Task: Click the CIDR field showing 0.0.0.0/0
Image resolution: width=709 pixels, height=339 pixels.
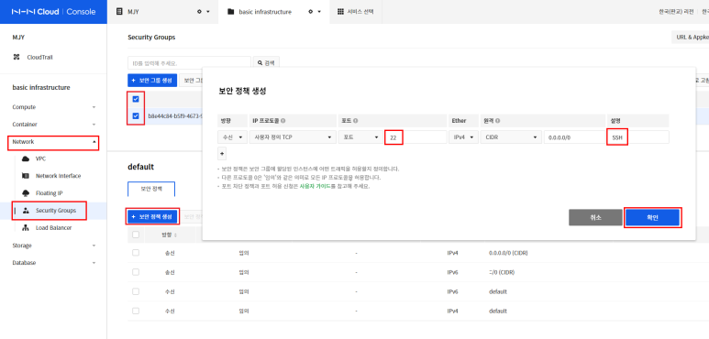Action: [574, 137]
